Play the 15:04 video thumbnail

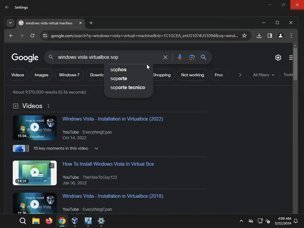tap(35, 128)
